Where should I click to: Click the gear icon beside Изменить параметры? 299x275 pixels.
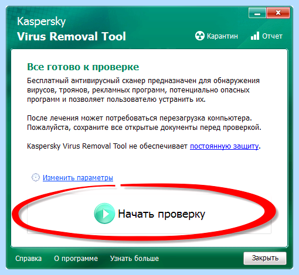pos(36,177)
